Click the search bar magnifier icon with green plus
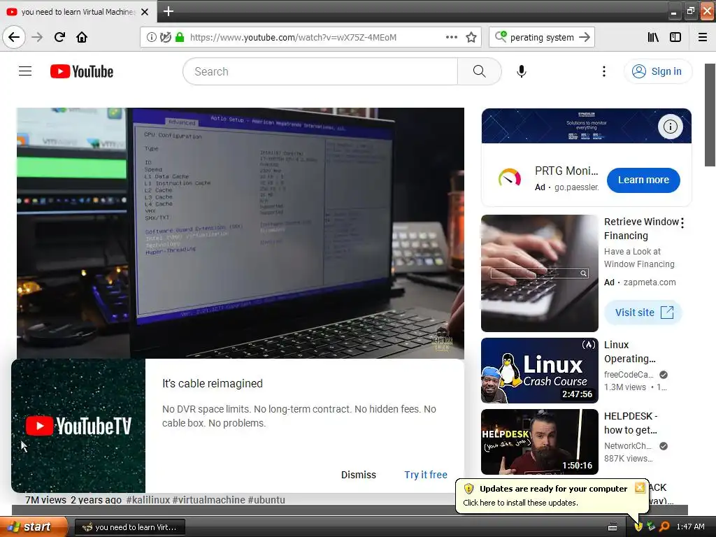Viewport: 716px width, 537px height. (x=501, y=36)
